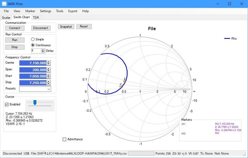The image size is (248, 158).
Task: Click the 'M3:' marker label
Action: [184, 134]
